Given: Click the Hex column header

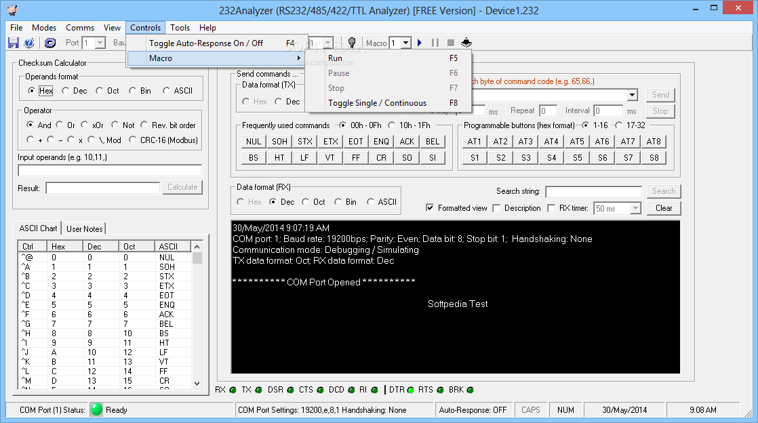Looking at the screenshot, I should [x=65, y=247].
